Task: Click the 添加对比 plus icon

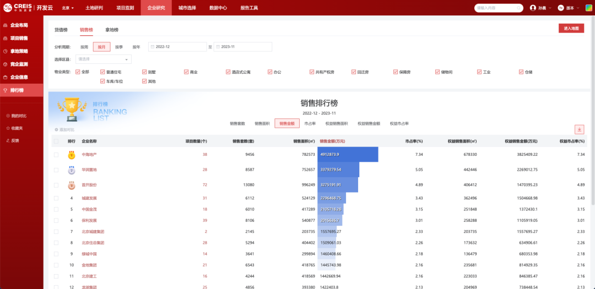Action: tap(57, 130)
